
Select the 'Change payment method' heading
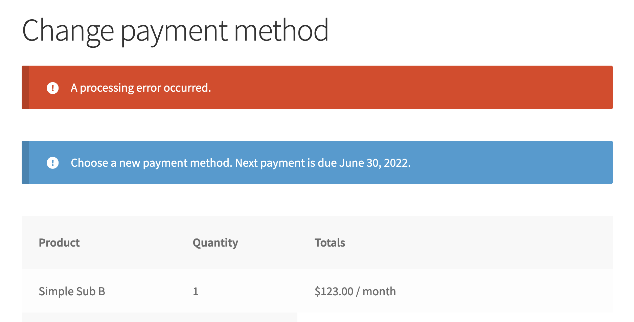tap(176, 30)
